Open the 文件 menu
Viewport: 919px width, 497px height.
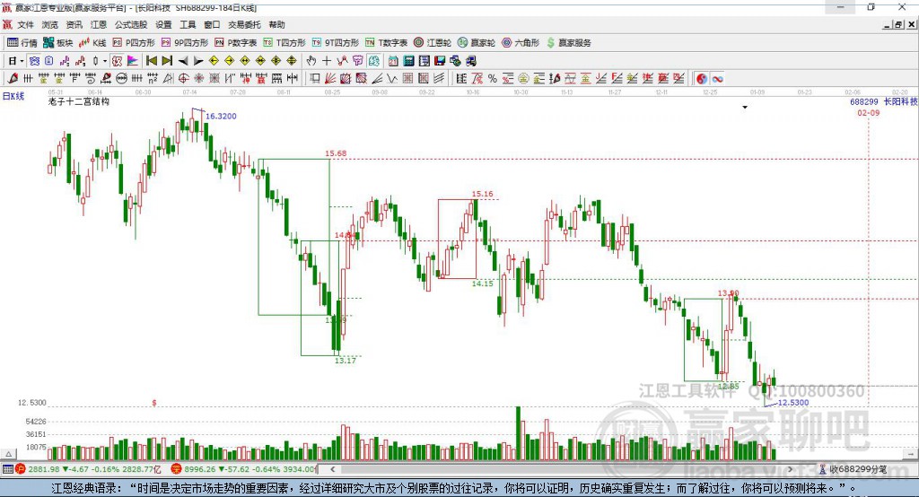[x=25, y=24]
